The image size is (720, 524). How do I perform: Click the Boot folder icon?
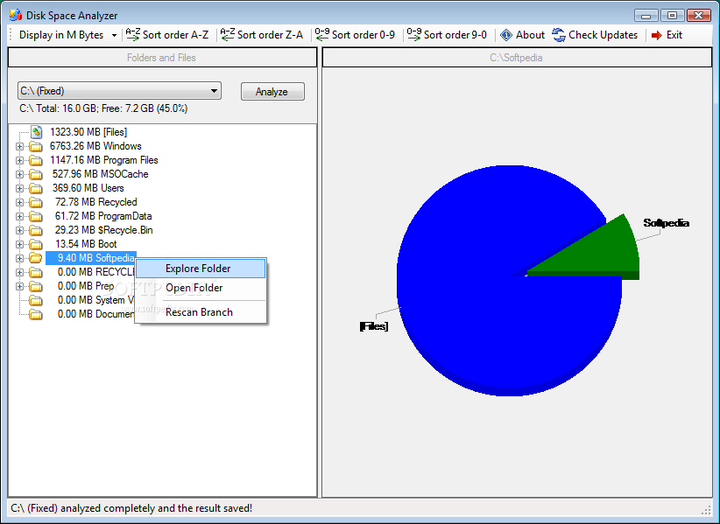tap(35, 244)
